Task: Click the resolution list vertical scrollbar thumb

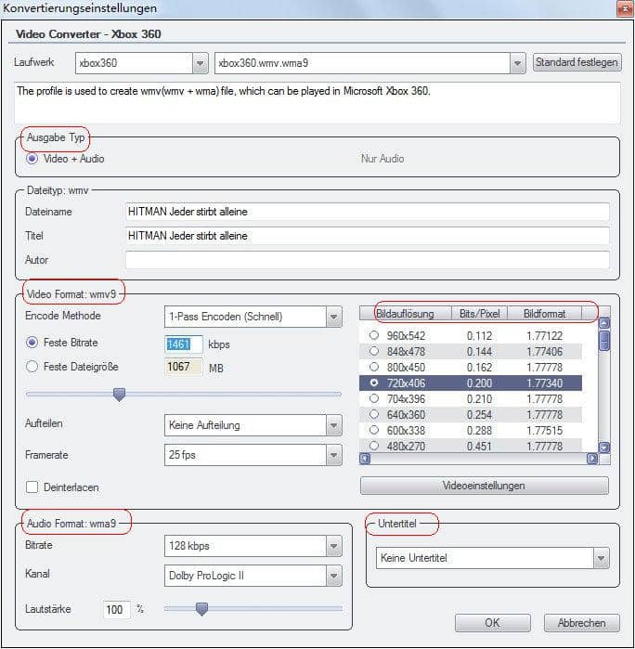Action: pos(604,340)
